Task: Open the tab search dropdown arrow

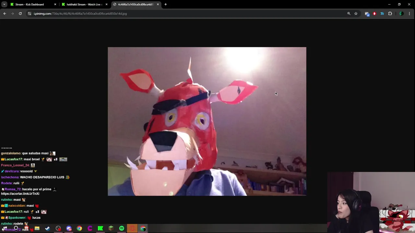Action: [x=4, y=4]
